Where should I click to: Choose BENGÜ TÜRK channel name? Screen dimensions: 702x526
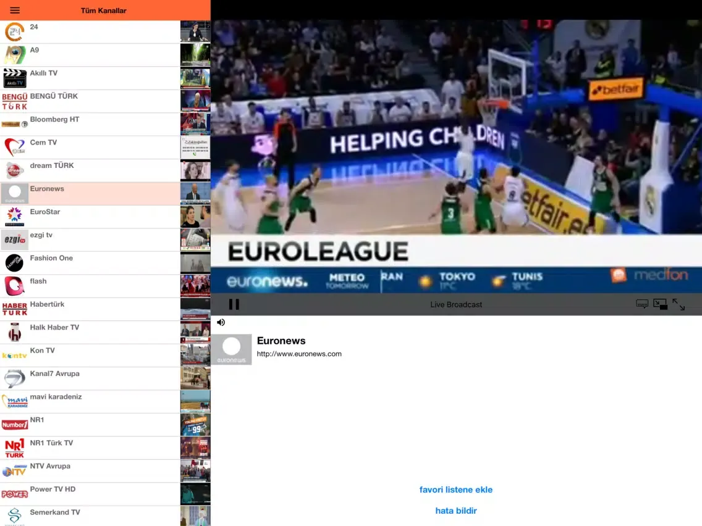coord(54,96)
